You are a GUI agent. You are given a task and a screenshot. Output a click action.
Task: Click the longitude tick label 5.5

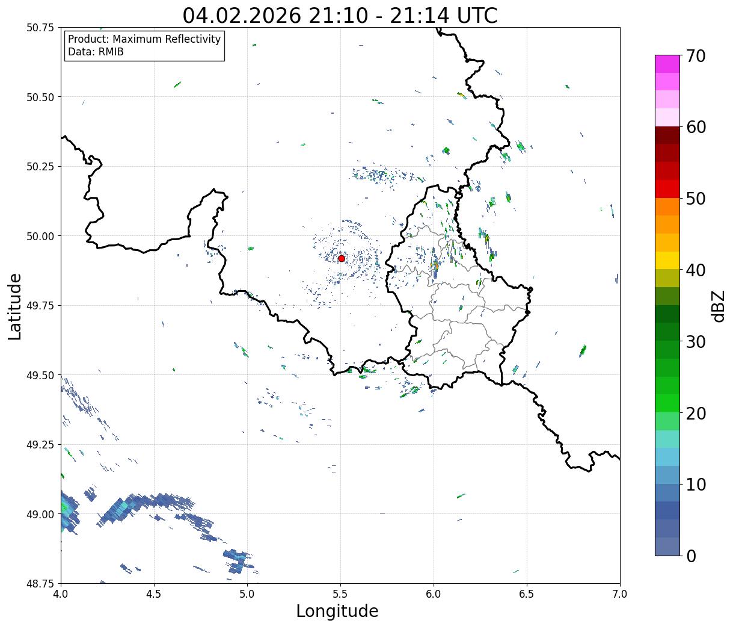pyautogui.click(x=340, y=593)
